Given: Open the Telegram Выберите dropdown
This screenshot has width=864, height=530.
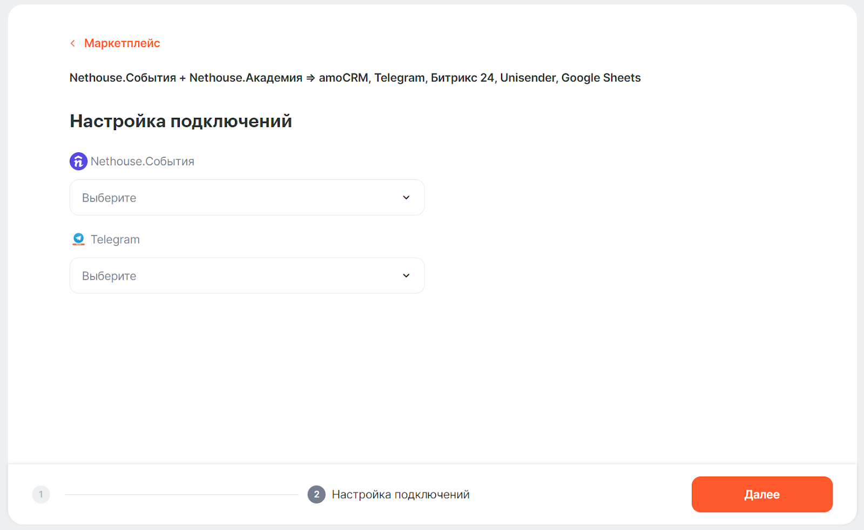Looking at the screenshot, I should [247, 276].
